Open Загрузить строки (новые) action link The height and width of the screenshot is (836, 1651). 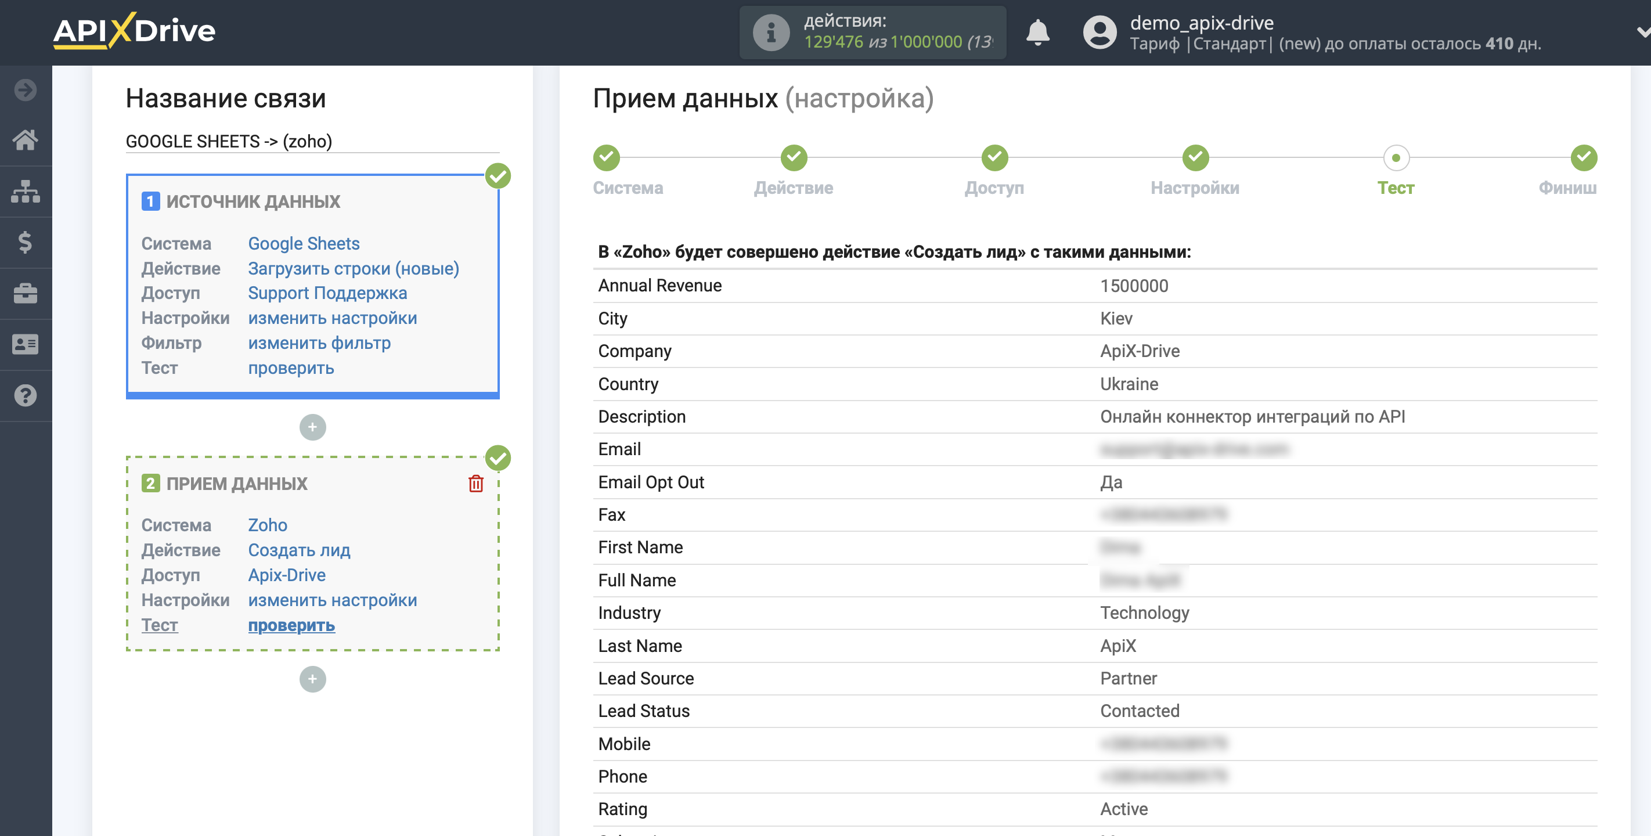(354, 269)
